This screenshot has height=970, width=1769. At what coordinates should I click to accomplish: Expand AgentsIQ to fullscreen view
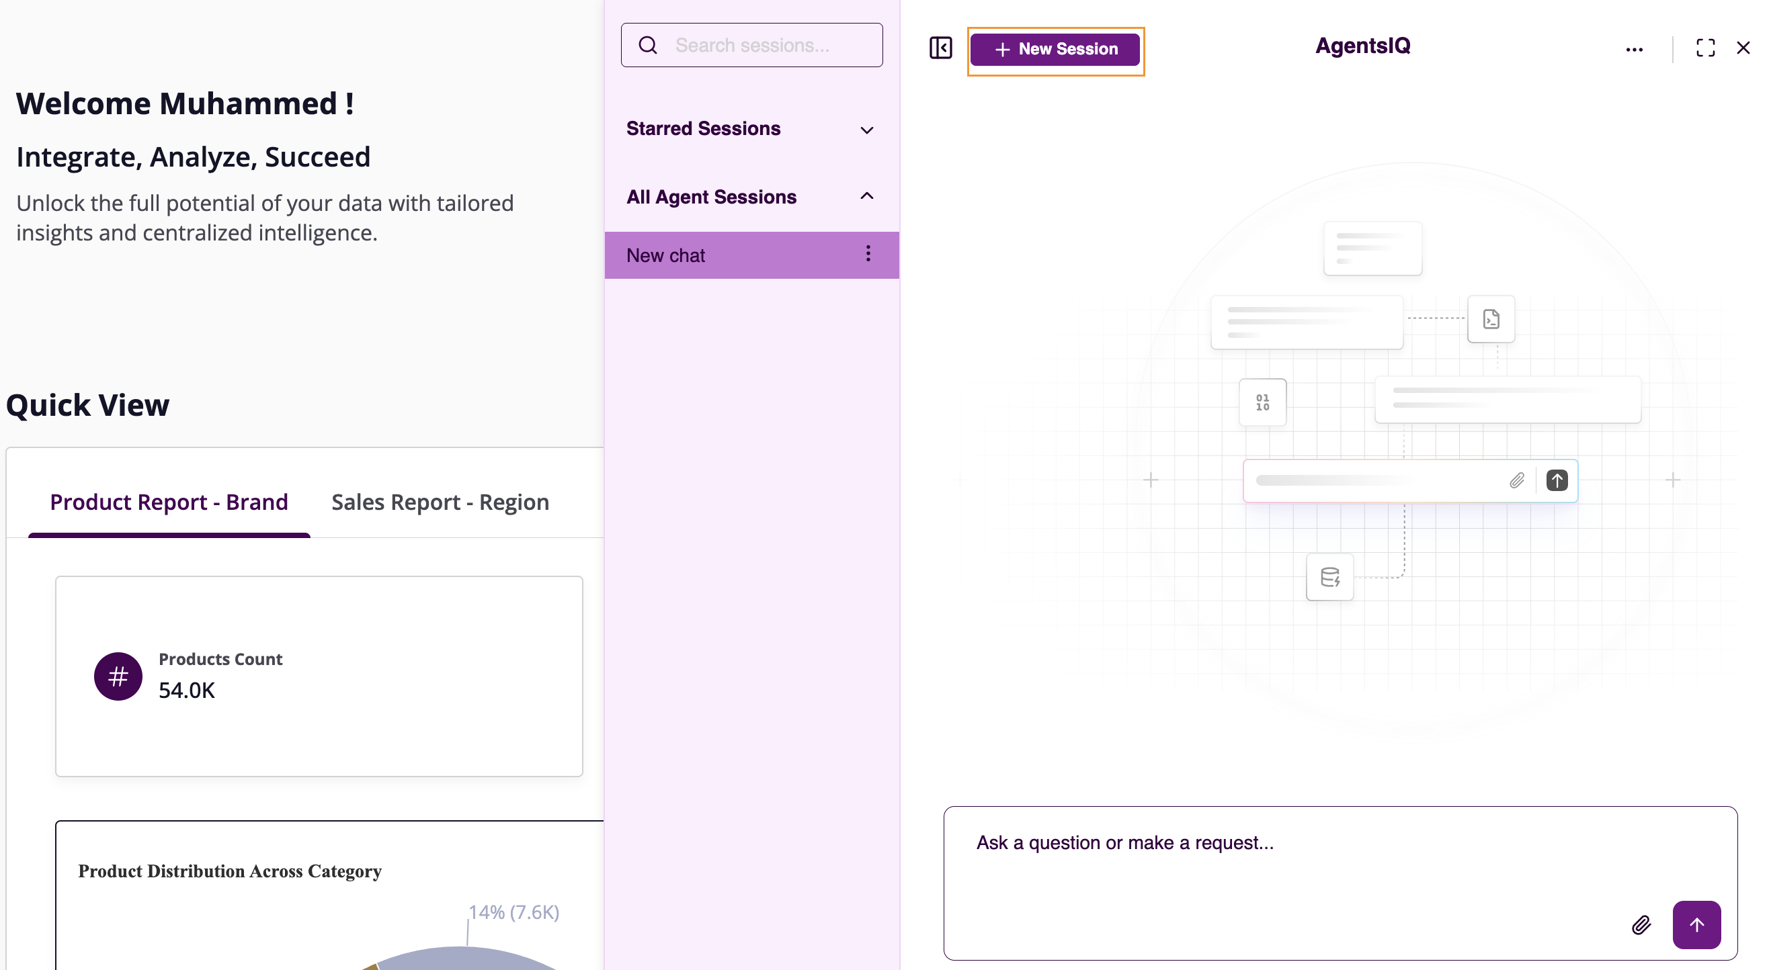(x=1706, y=48)
